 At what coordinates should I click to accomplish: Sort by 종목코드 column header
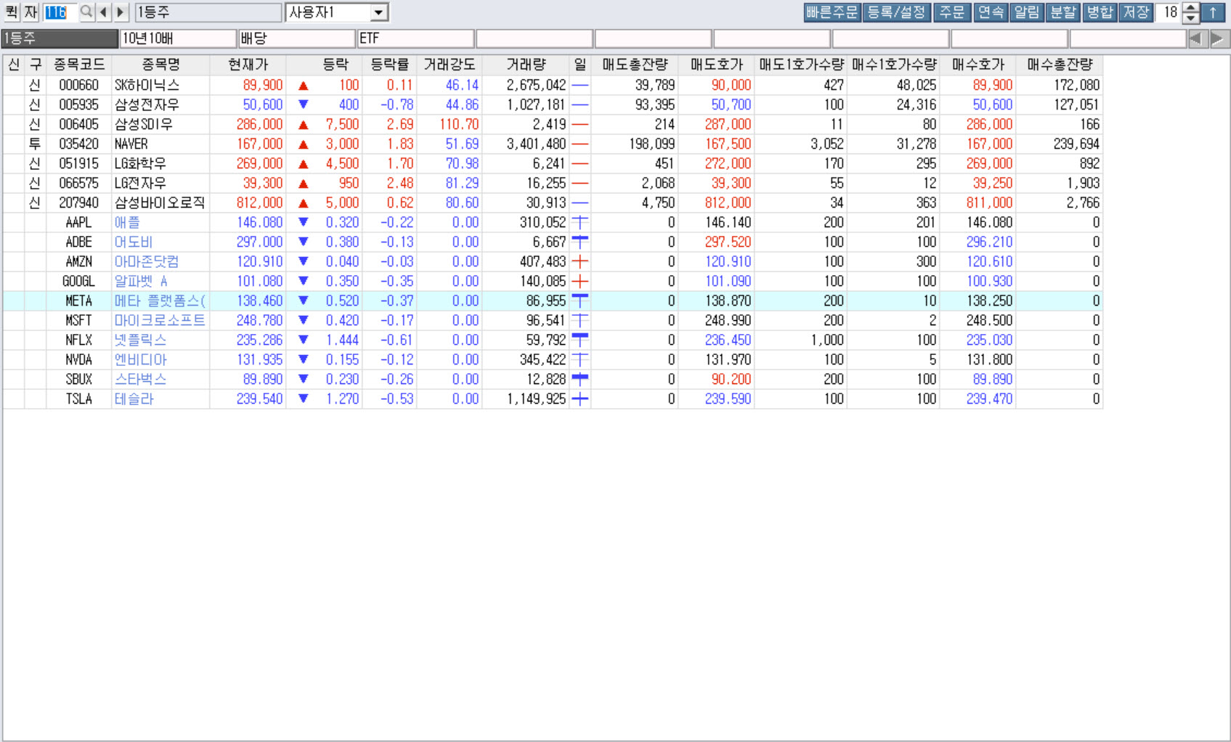pyautogui.click(x=79, y=65)
